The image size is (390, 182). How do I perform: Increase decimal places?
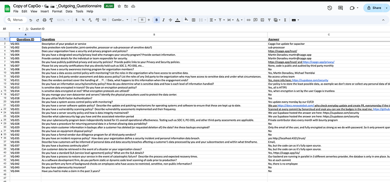click(97, 20)
